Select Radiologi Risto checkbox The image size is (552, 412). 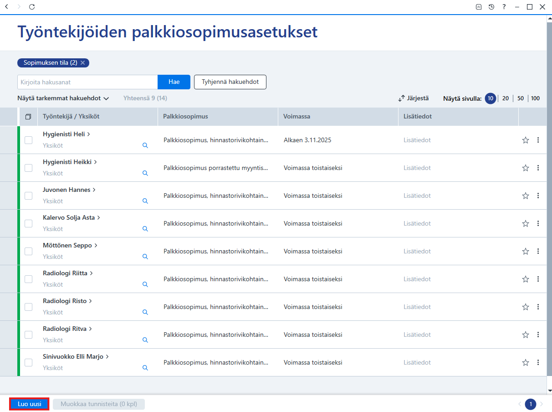click(28, 307)
